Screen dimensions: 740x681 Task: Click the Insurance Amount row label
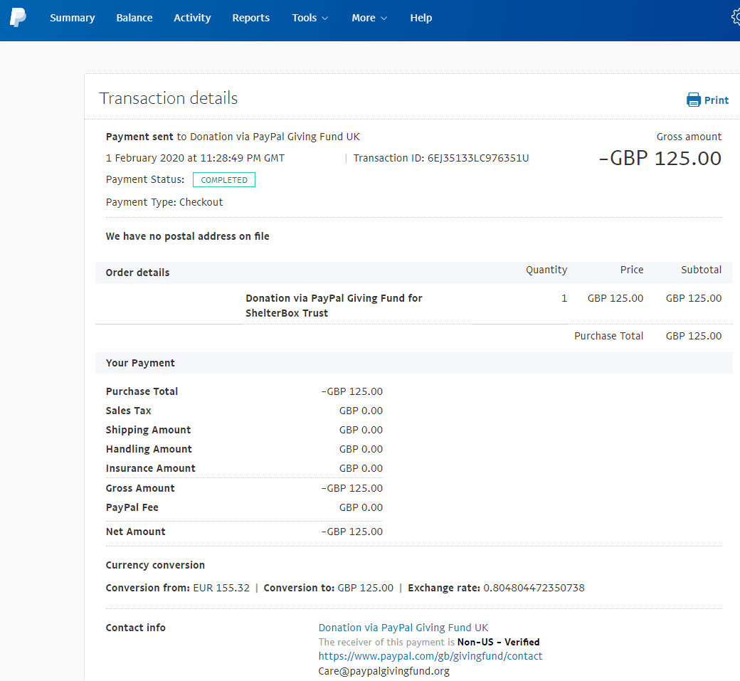coord(151,469)
